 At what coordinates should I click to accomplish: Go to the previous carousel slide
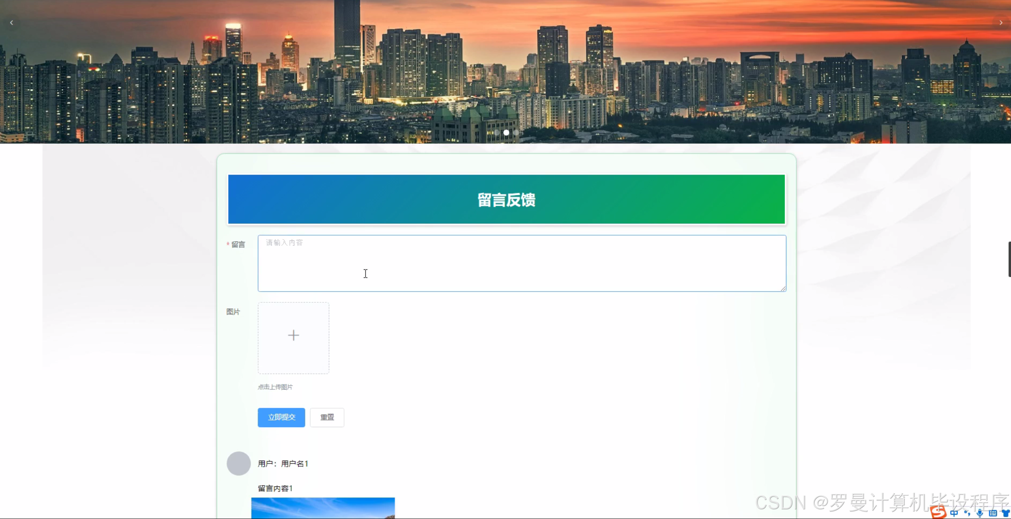(12, 23)
